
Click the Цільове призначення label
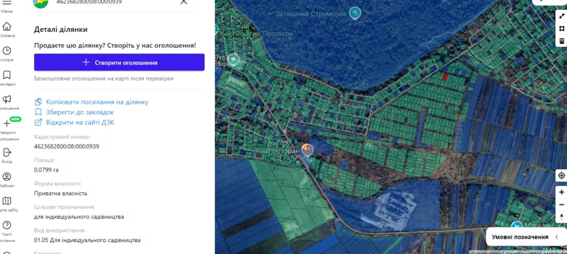click(x=64, y=207)
